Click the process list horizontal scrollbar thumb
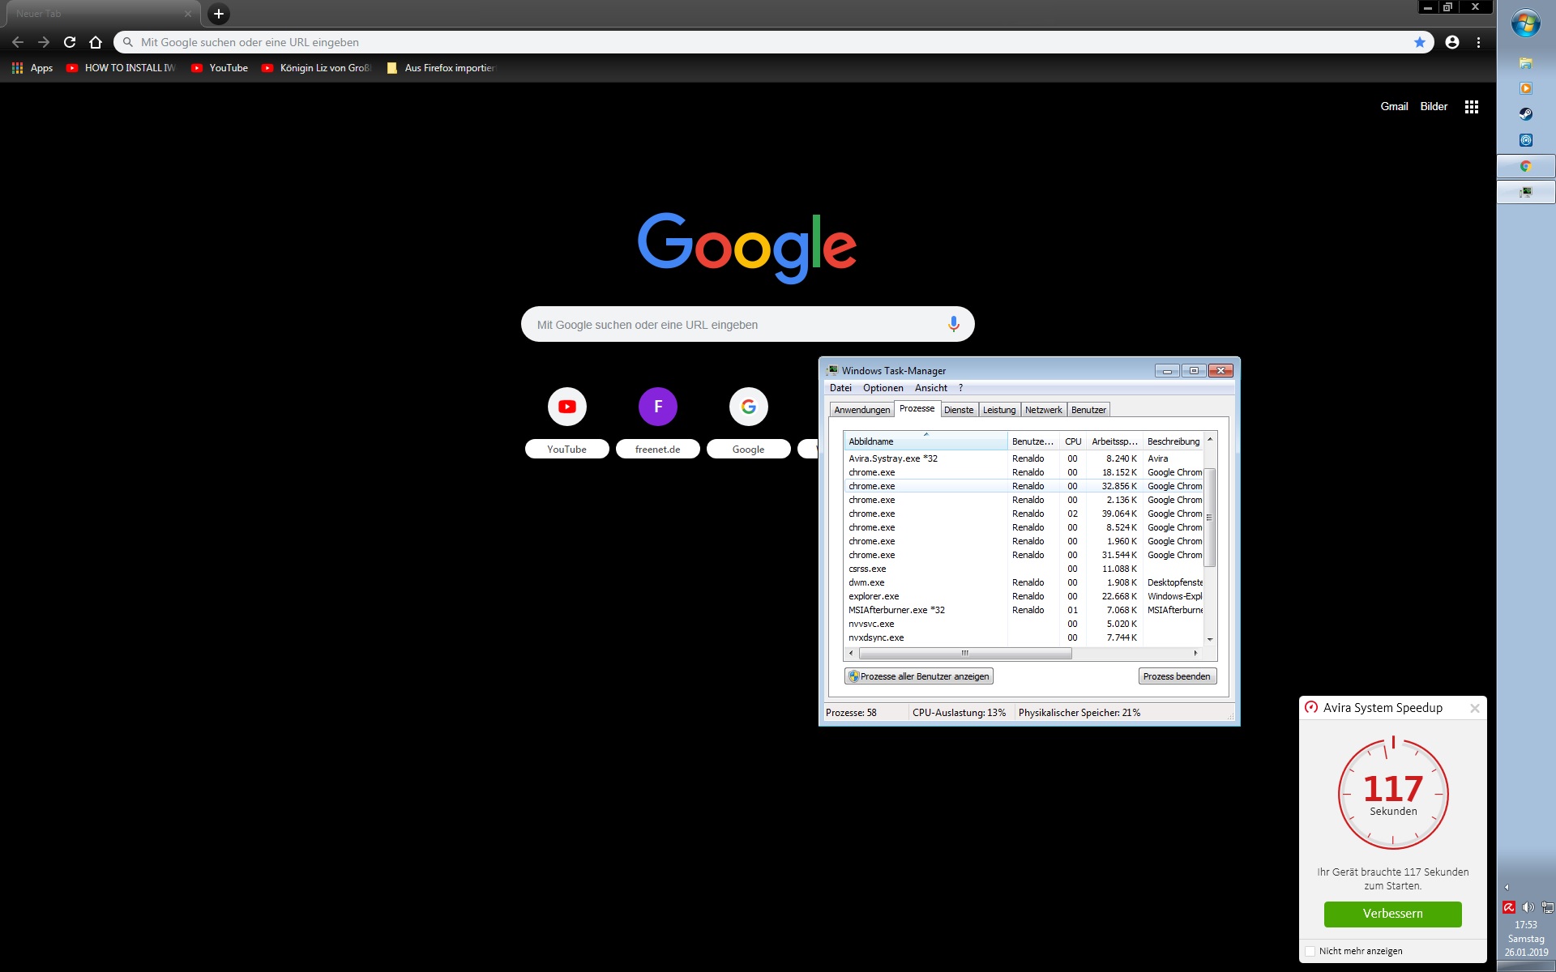Viewport: 1556px width, 972px height. coord(965,653)
